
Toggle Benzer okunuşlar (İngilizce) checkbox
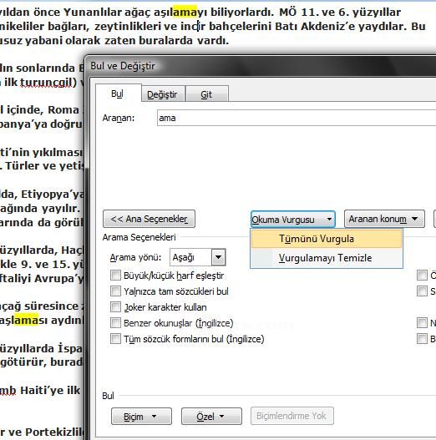pyautogui.click(x=115, y=323)
